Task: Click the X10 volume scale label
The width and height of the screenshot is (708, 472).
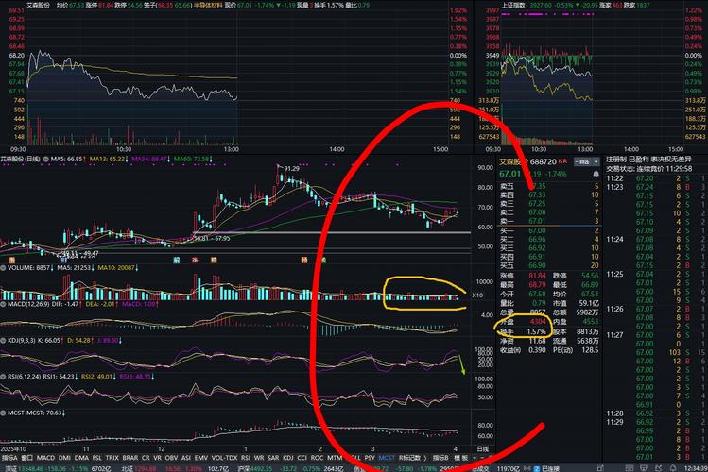Action: pyautogui.click(x=477, y=295)
